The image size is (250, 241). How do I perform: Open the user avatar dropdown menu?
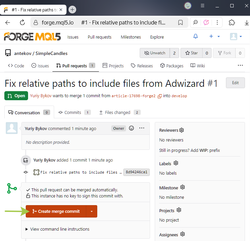[236, 37]
